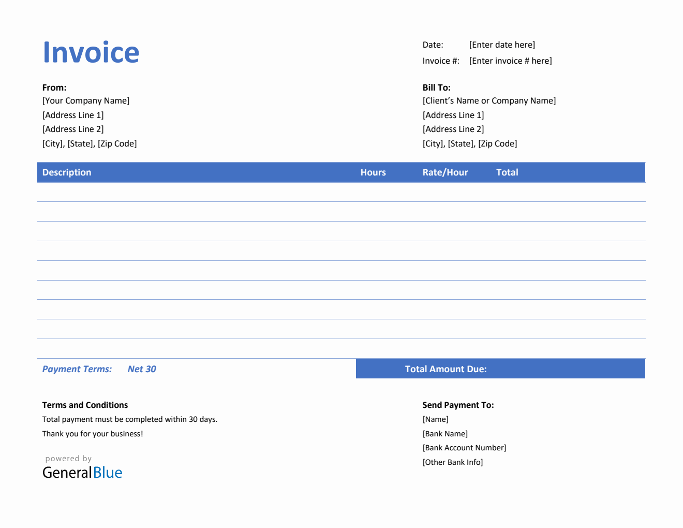
Task: Select the [Your Company Name] field
Action: pyautogui.click(x=85, y=100)
